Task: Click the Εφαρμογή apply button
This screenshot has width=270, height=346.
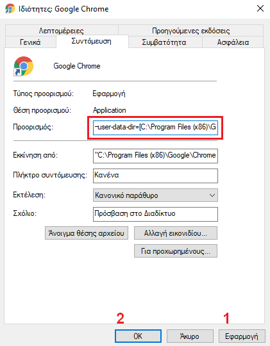Action: pyautogui.click(x=242, y=336)
